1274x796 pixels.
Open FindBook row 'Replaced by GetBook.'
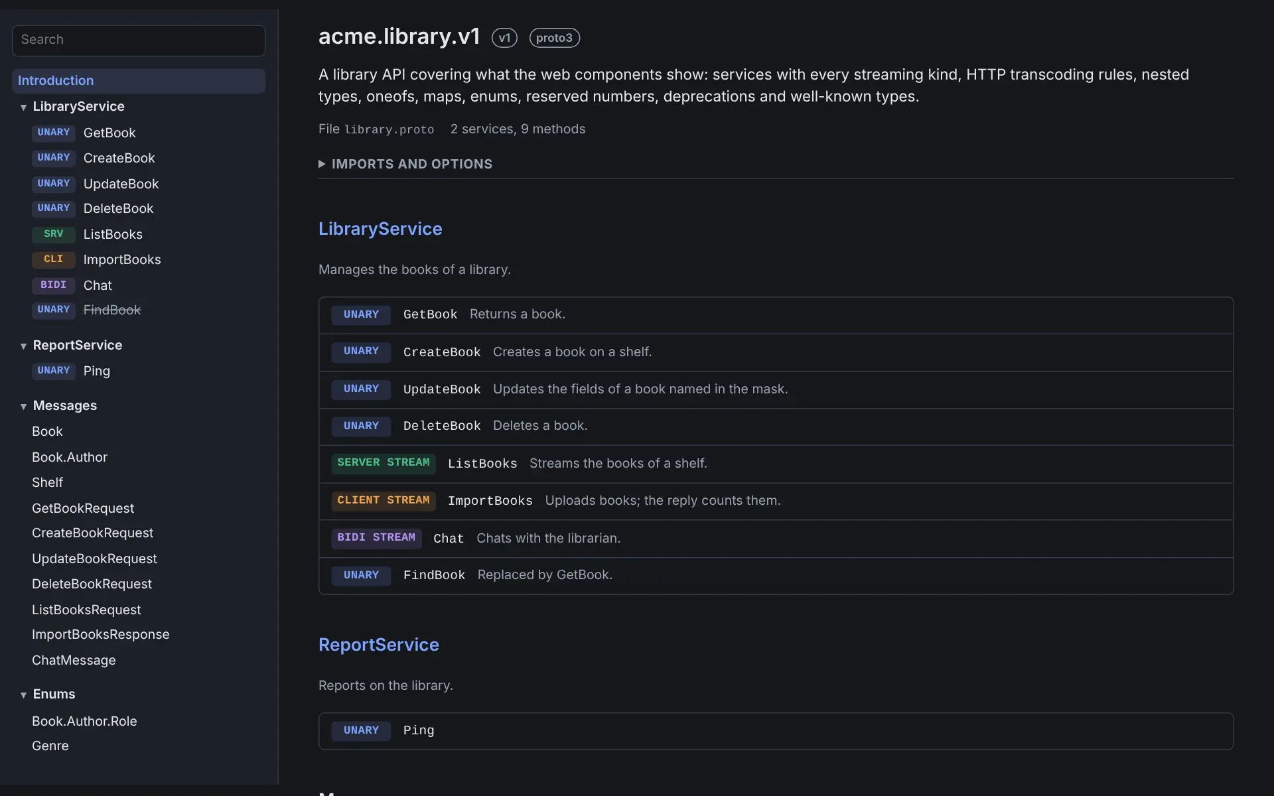[776, 576]
